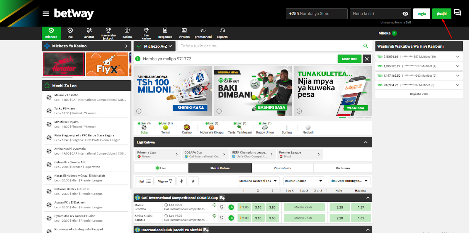Open Premier League Misri link
This screenshot has width=469, height=233.
300,154
